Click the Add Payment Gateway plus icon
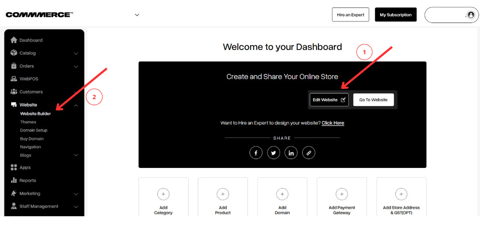The width and height of the screenshot is (480, 229). tap(342, 194)
